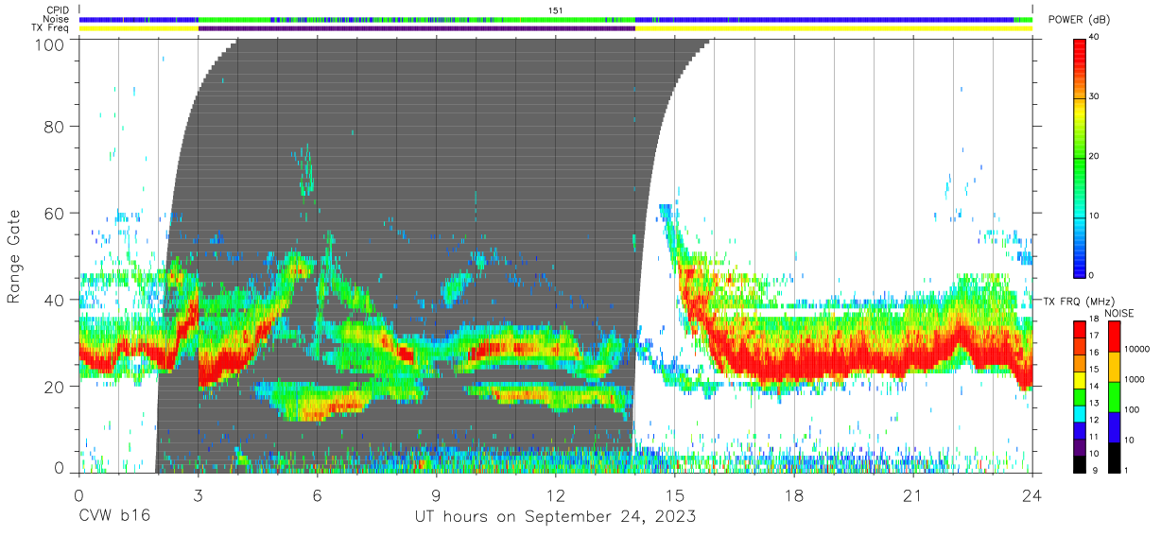This screenshot has height=536, width=1161.
Task: Click hour tick label 24
Action: click(1032, 495)
